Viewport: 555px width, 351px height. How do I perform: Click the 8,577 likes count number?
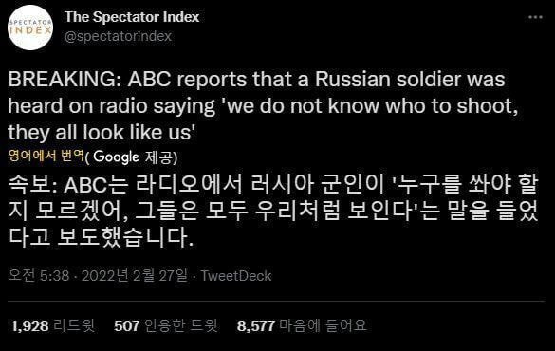tap(256, 326)
